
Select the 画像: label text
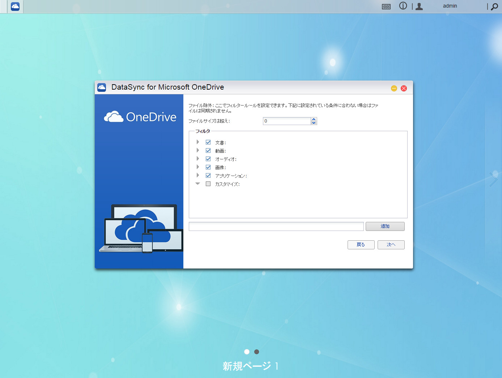pyautogui.click(x=221, y=168)
